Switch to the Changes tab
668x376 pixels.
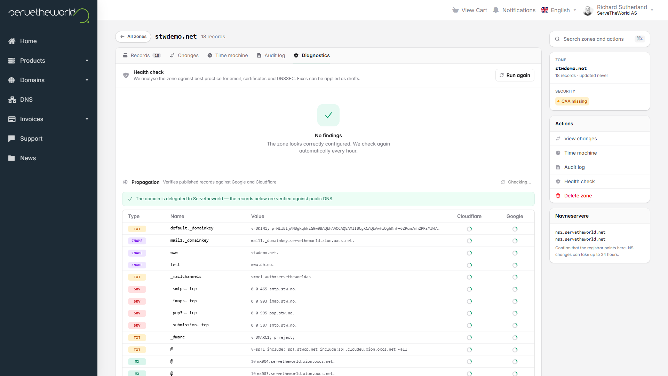coord(184,55)
